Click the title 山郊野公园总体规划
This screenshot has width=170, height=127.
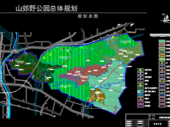click(x=46, y=8)
